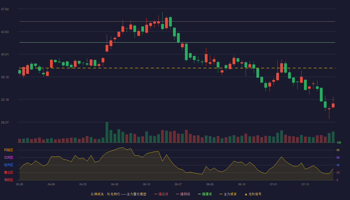Select the 拉升区 zone label
Screen dimensions: 350x200
8,165
